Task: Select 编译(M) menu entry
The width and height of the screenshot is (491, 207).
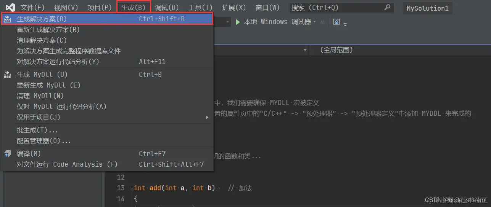Action: [107, 154]
